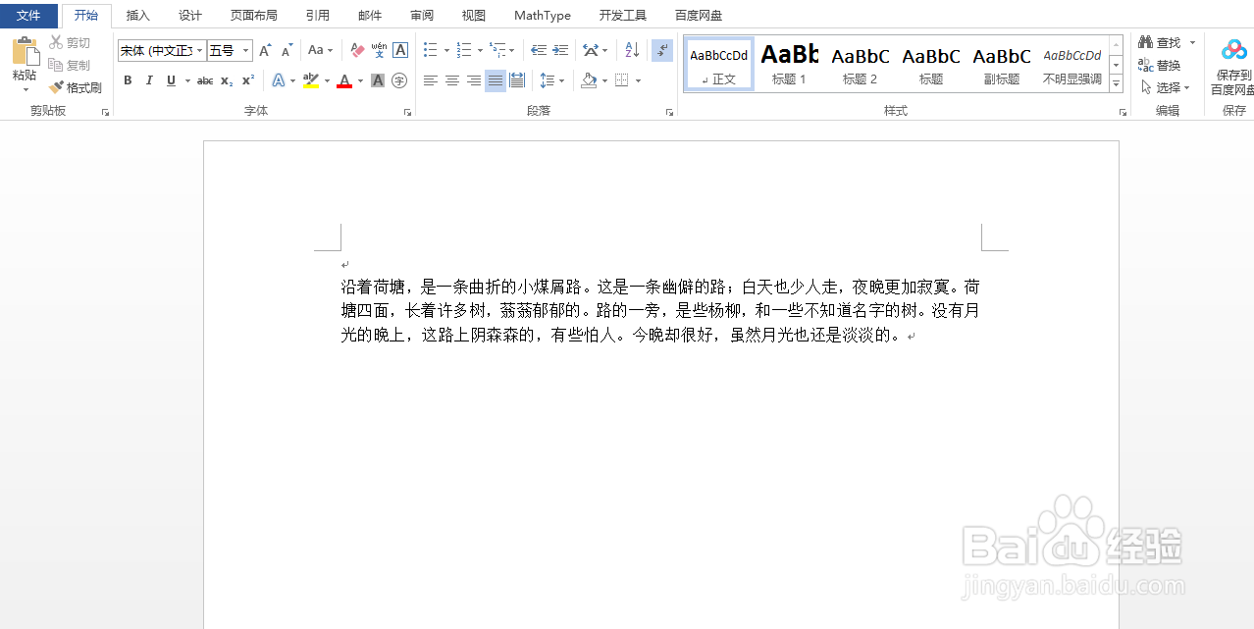Open the File (文件) tab
1254x629 pixels.
(28, 16)
